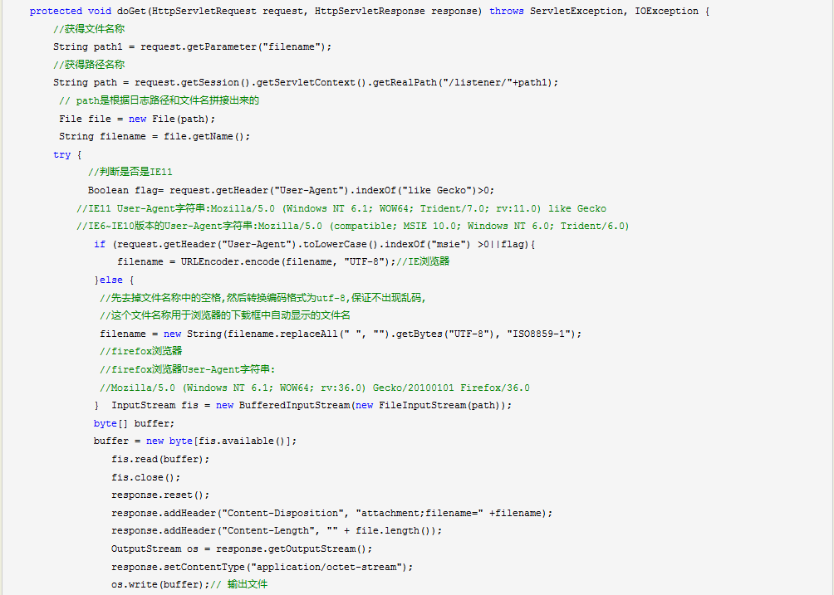This screenshot has width=834, height=595.
Task: Click the Content-Length addHeader line
Action: point(277,531)
